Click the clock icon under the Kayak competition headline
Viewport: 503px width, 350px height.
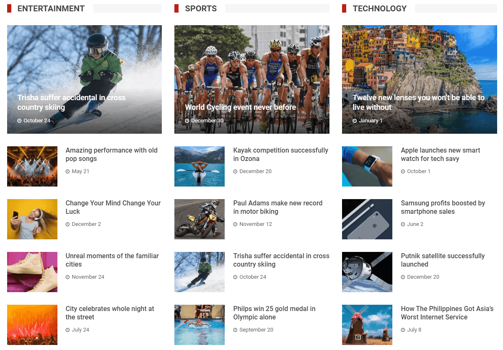tap(235, 171)
